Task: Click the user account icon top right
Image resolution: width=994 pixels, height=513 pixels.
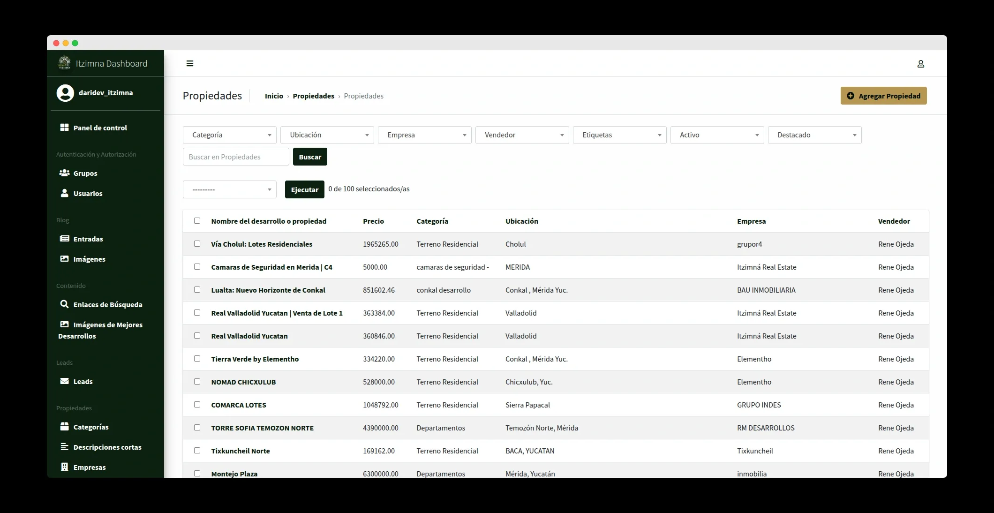Action: tap(921, 63)
